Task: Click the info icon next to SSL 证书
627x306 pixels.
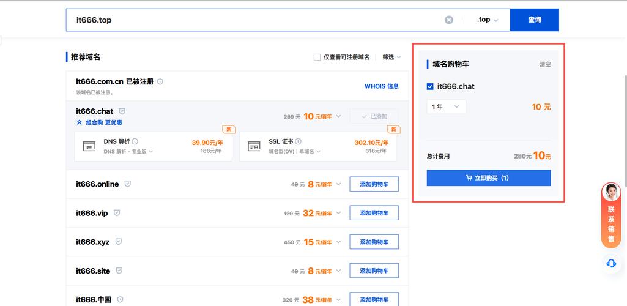Action: (299, 141)
